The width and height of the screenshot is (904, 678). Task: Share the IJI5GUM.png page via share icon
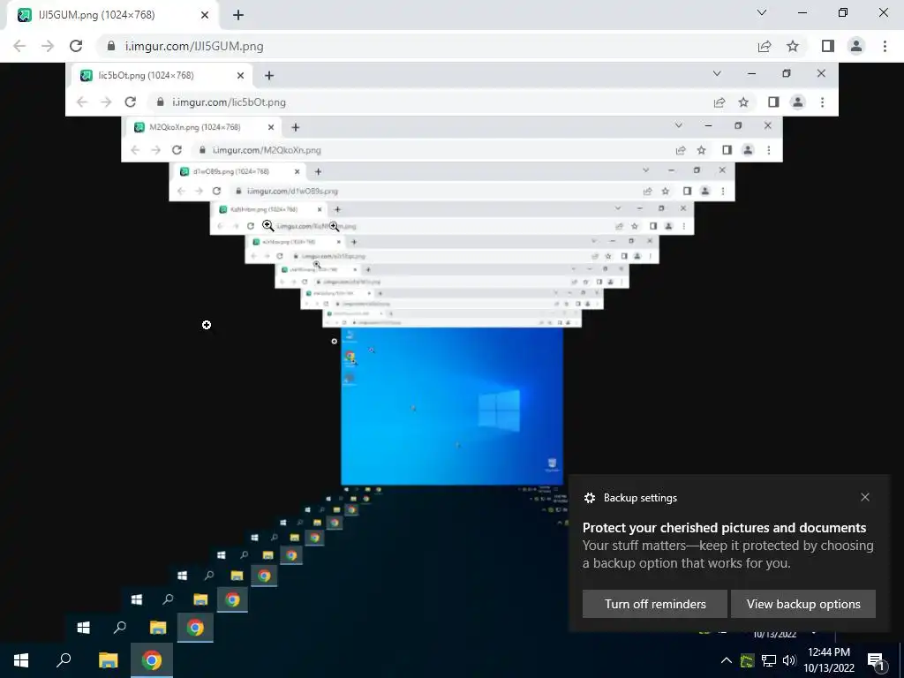coord(765,46)
